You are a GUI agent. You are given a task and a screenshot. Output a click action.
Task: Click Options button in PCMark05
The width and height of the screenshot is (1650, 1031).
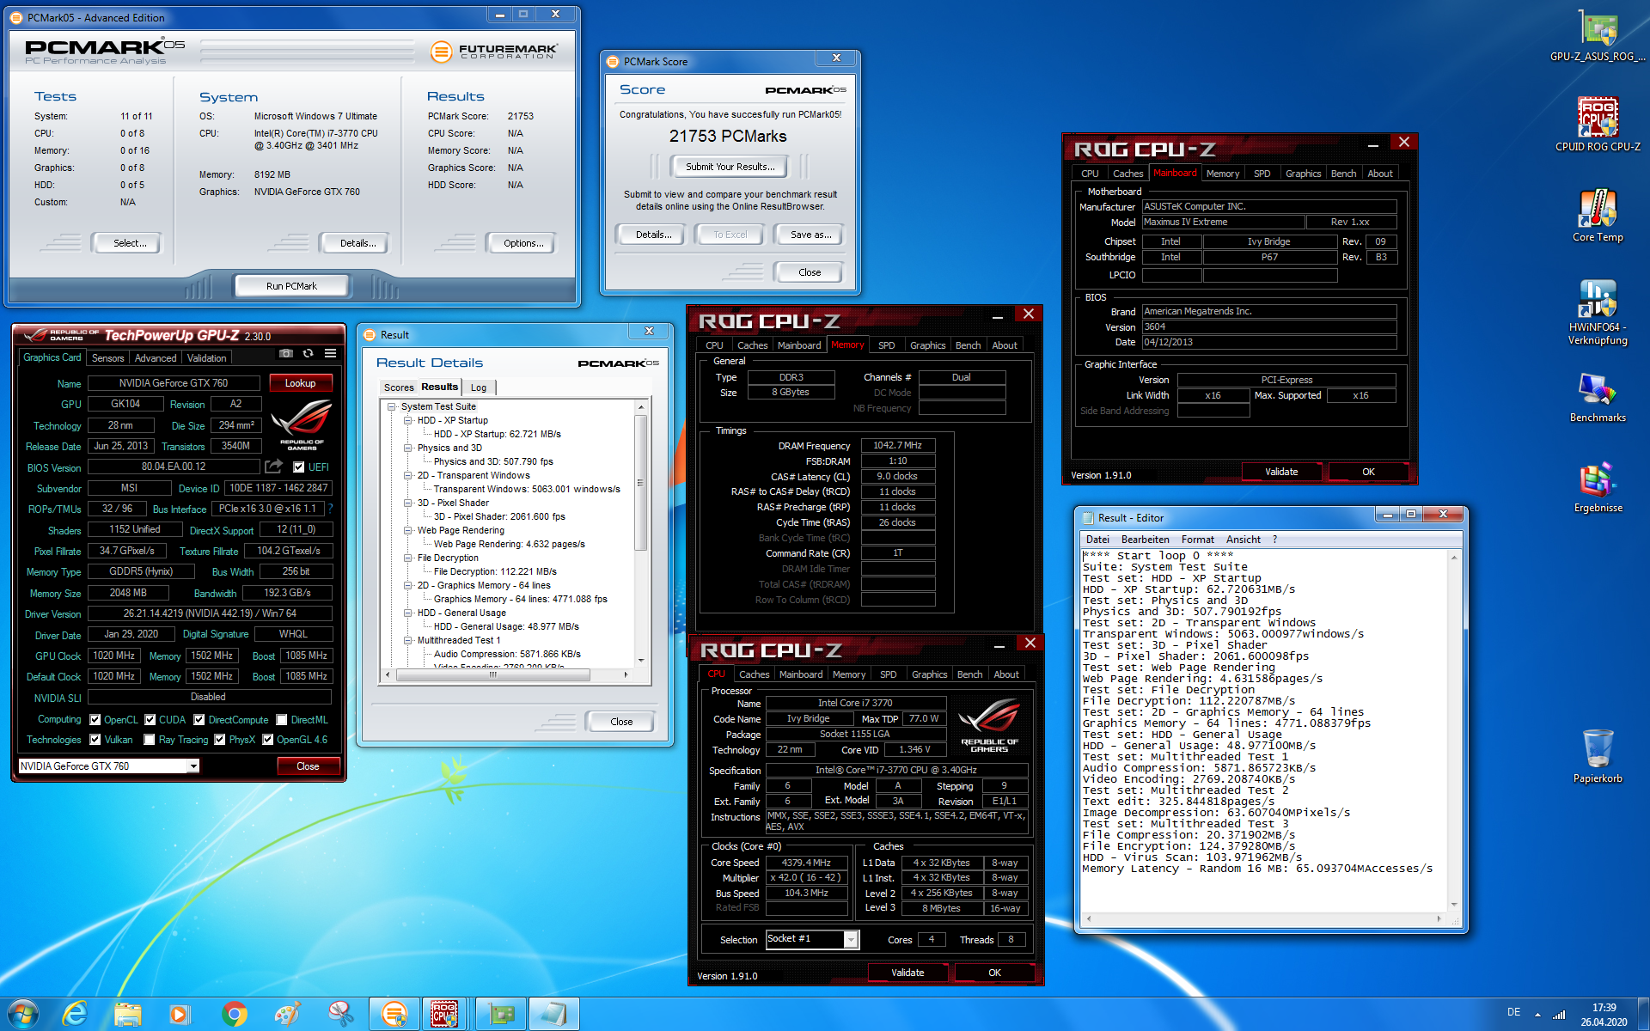coord(523,243)
